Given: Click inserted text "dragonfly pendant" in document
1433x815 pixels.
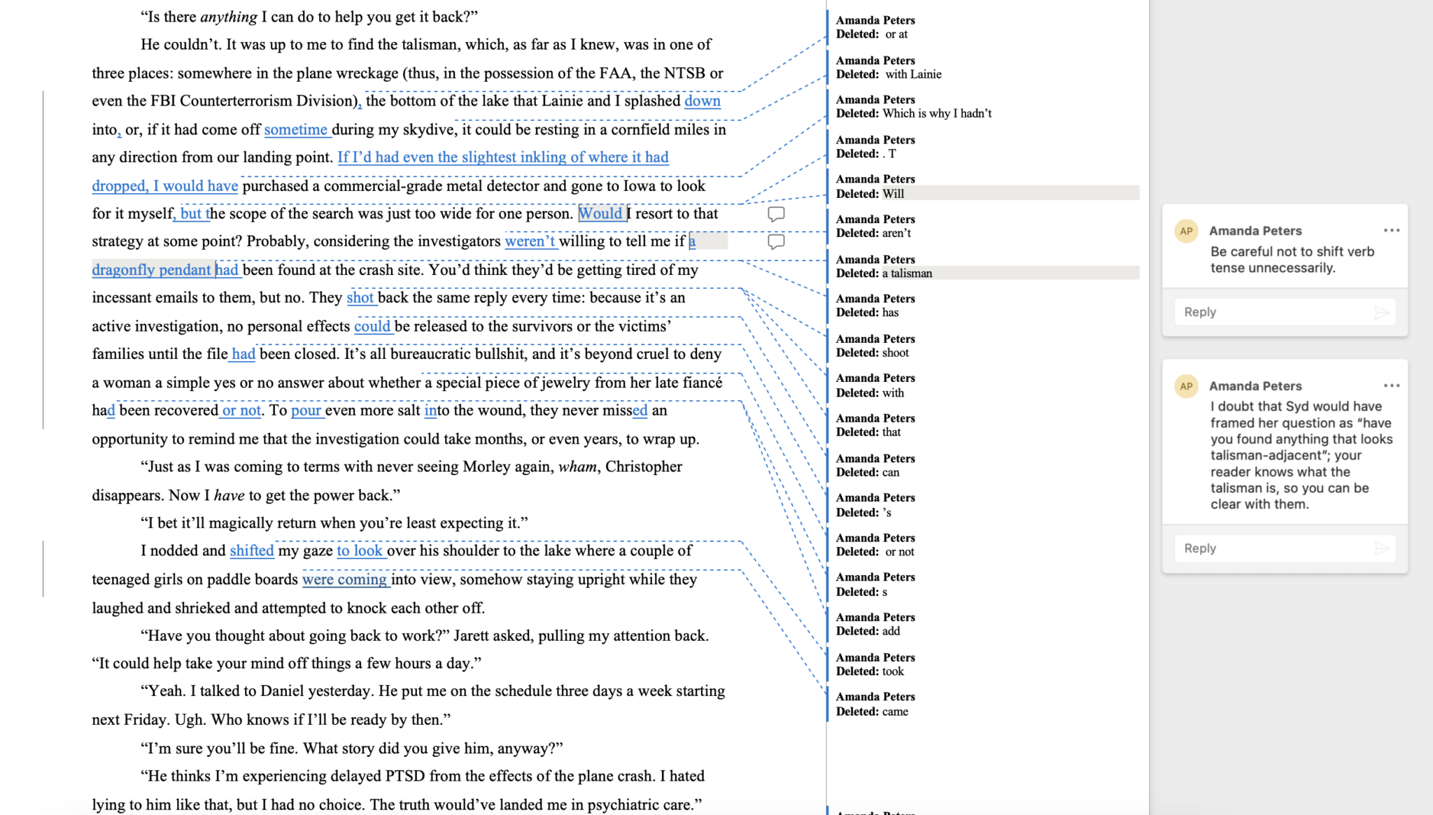Looking at the screenshot, I should 151,270.
